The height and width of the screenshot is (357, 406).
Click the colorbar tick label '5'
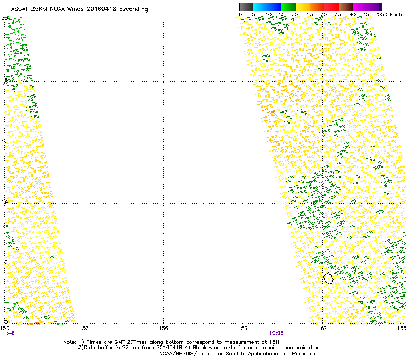(253, 15)
